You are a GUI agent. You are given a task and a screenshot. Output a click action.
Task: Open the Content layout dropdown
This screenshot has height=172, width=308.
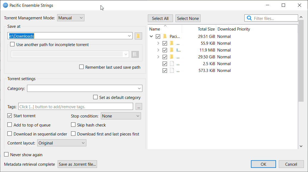click(62, 143)
